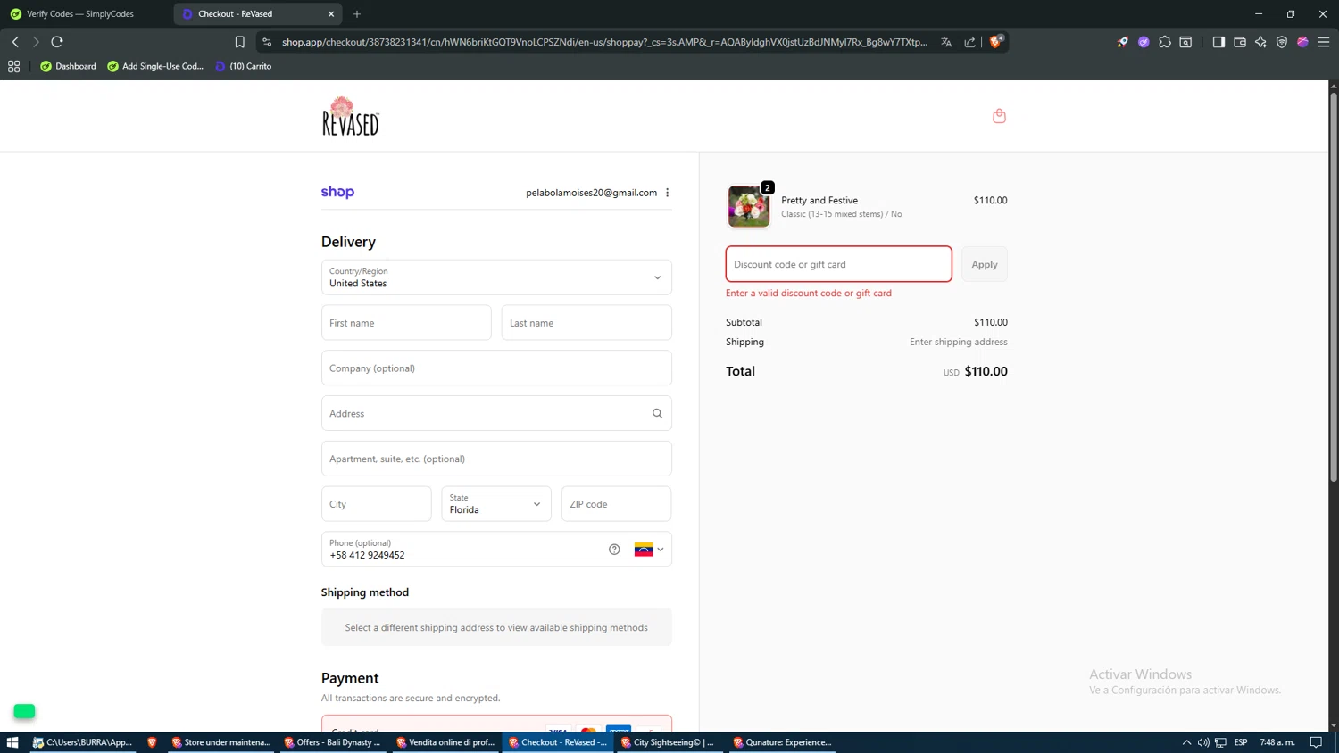Open the extensions puzzle icon

[x=1165, y=42]
